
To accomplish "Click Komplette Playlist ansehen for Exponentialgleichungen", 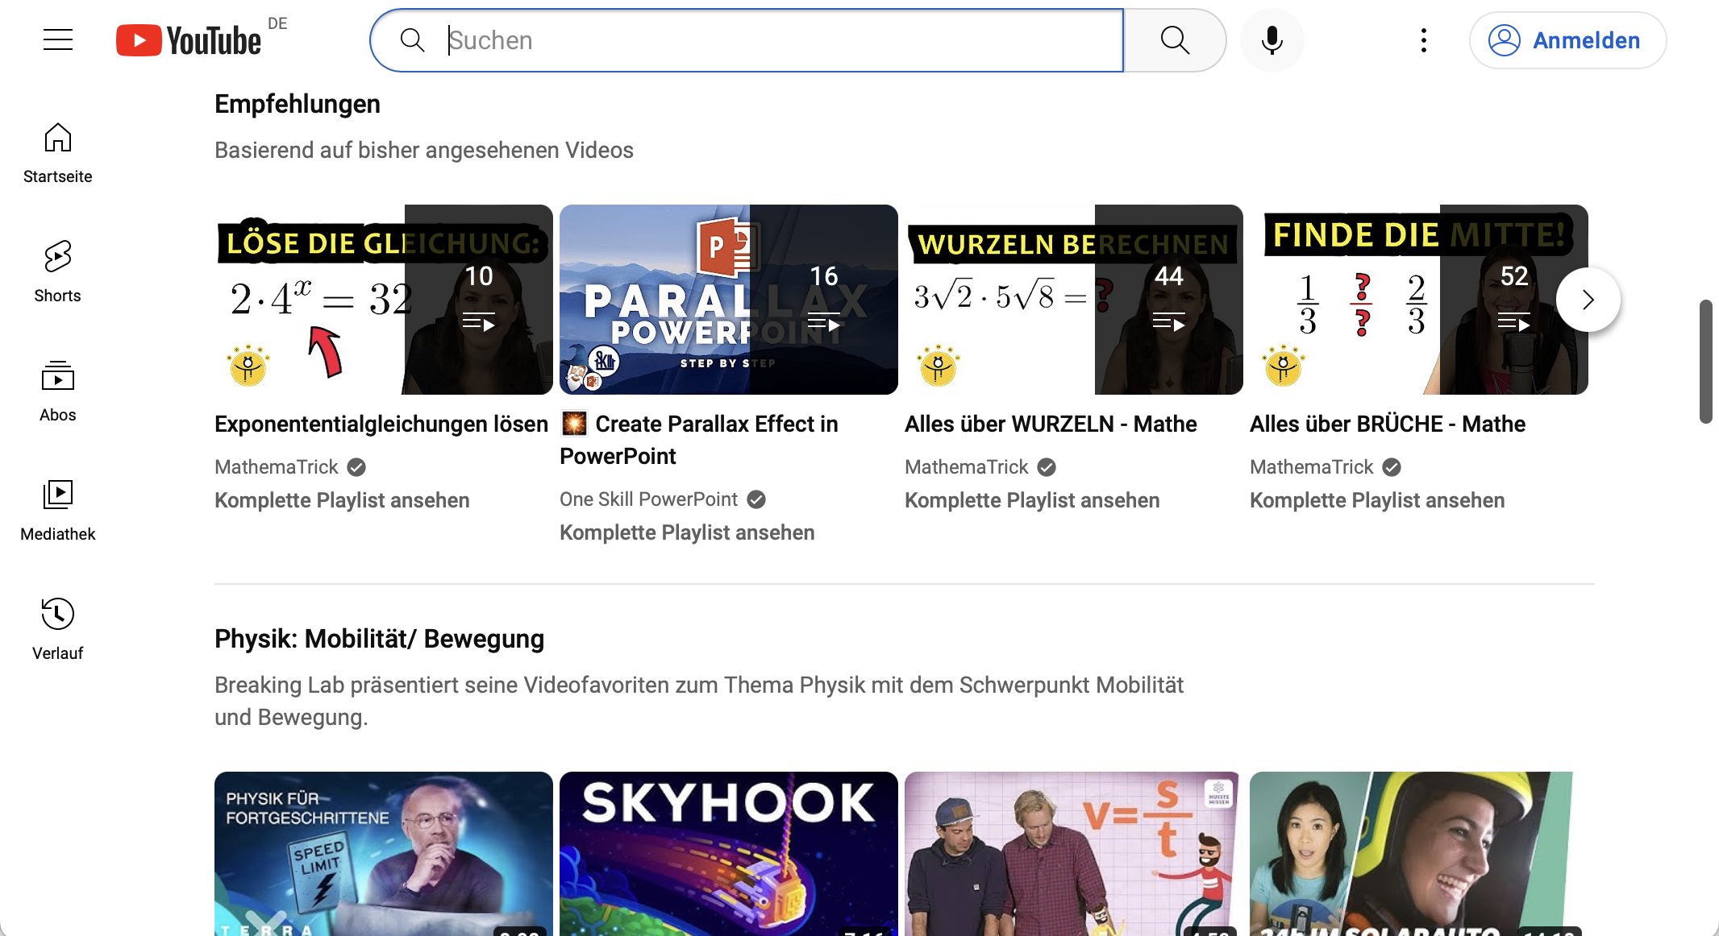I will 342,500.
